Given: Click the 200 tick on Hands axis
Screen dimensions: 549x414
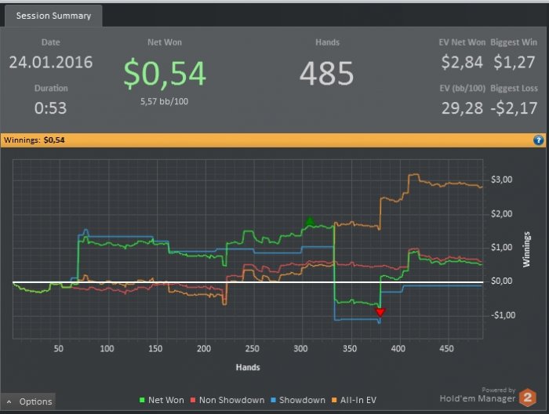Looking at the screenshot, I should coord(204,349).
